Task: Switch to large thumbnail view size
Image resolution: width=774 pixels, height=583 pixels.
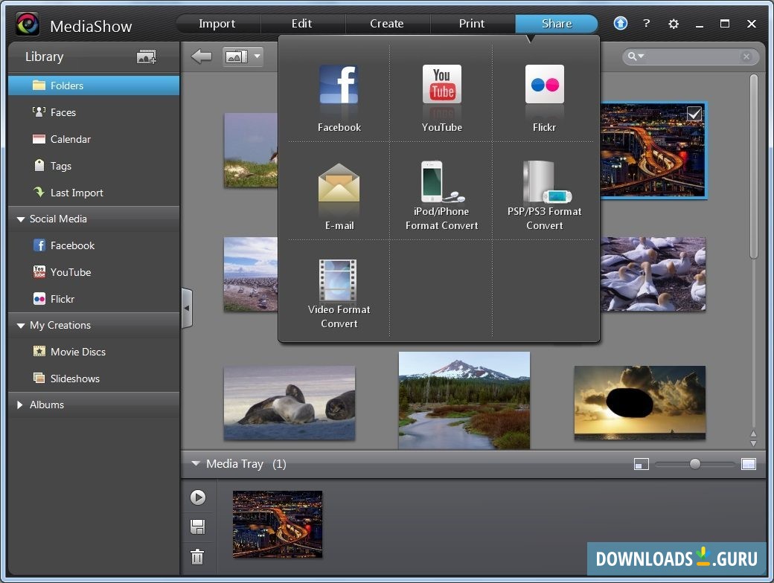Action: [x=749, y=464]
